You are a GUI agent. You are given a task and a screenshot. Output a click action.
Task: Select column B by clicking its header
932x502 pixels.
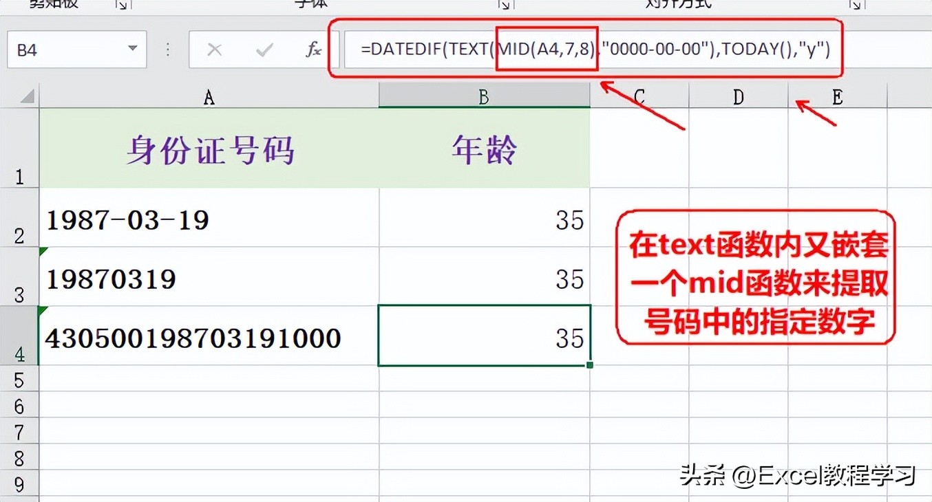pyautogui.click(x=484, y=96)
